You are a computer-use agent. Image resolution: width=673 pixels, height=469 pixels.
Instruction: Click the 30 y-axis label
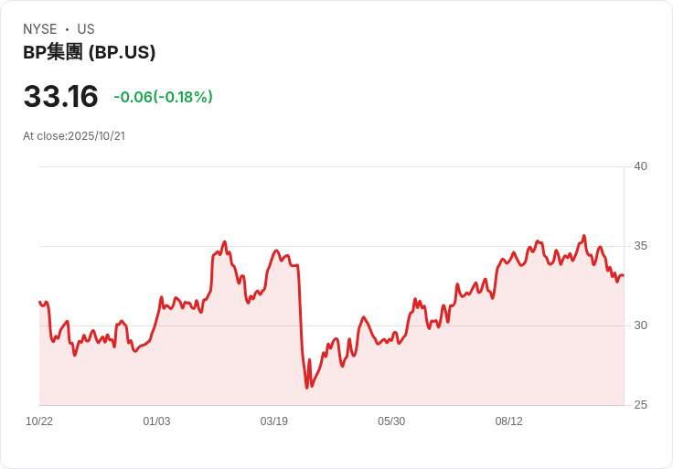pos(640,325)
